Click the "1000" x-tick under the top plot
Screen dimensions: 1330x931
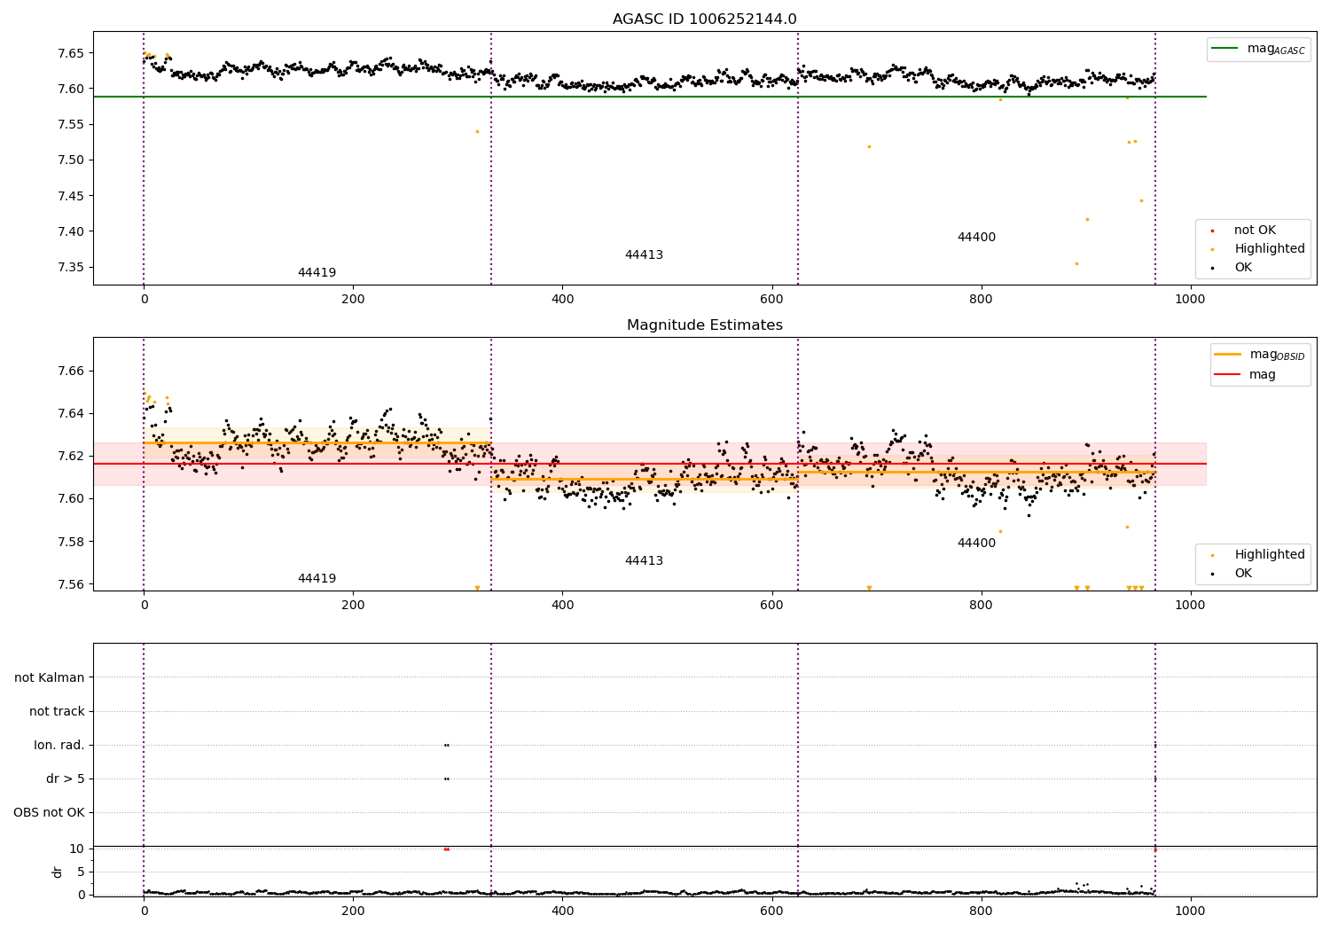[1190, 300]
